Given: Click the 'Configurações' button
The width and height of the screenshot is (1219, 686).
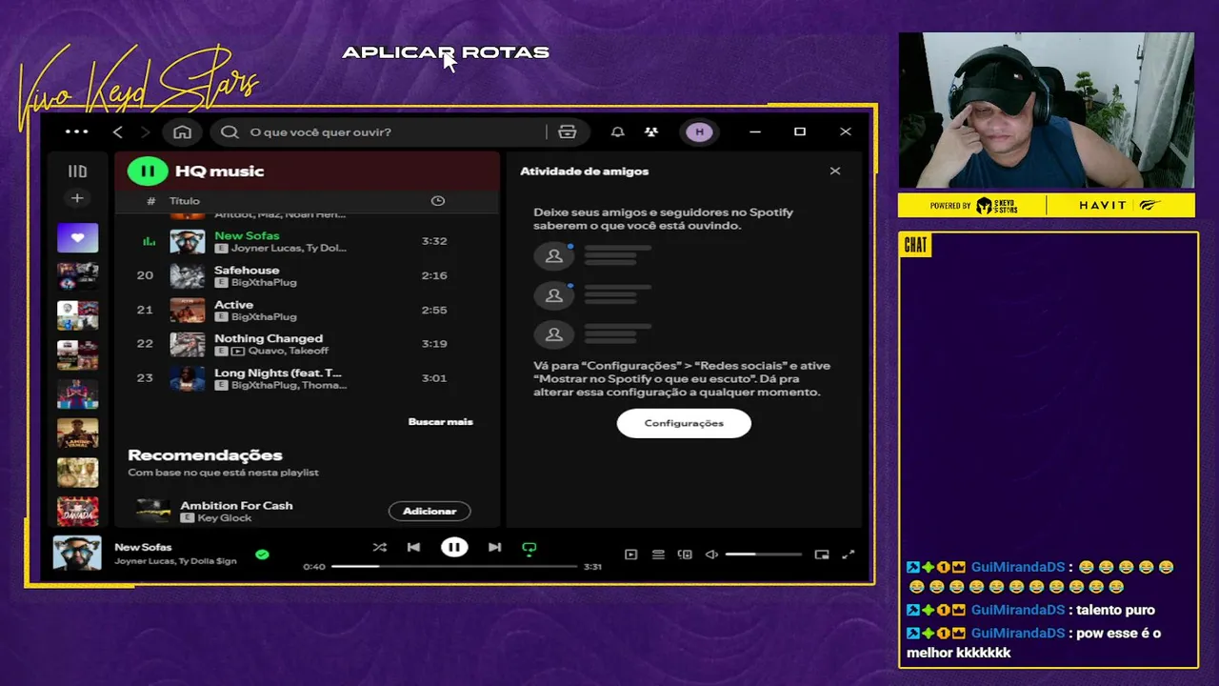Looking at the screenshot, I should click(x=684, y=423).
